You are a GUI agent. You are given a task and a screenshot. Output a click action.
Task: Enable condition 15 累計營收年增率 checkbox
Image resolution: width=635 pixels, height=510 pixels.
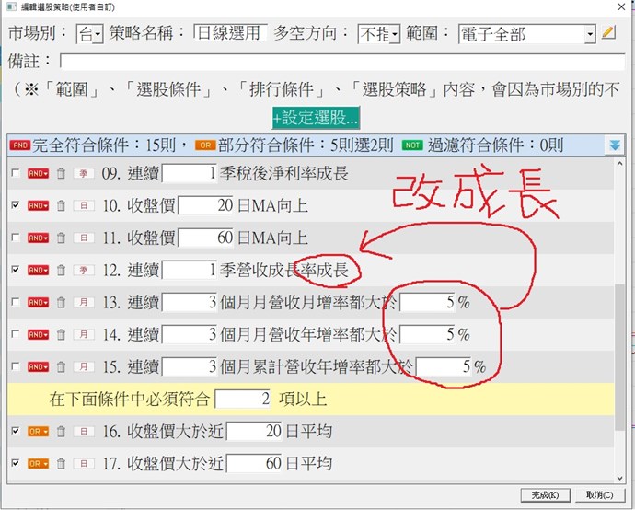pyautogui.click(x=16, y=366)
